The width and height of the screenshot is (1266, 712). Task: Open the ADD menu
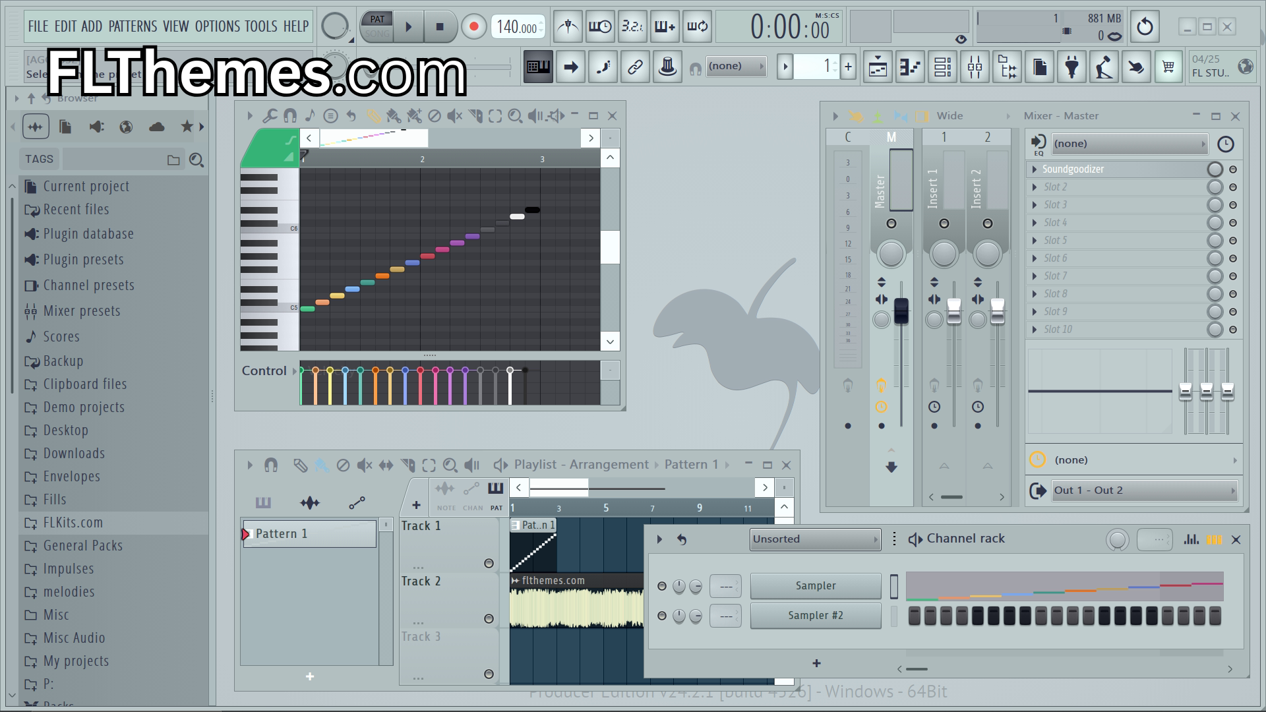[92, 26]
